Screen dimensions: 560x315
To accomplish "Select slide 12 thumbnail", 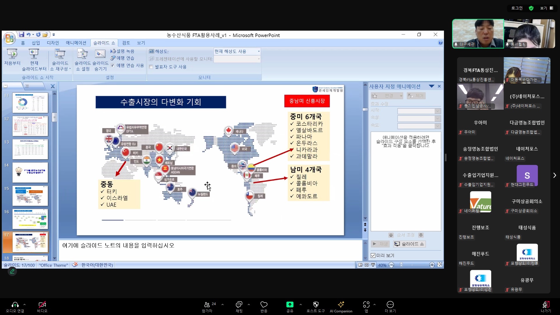I will 30,126.
